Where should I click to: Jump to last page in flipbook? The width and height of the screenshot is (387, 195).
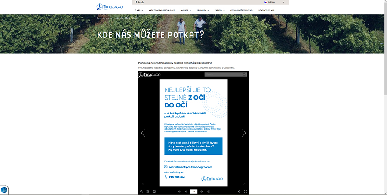tap(208, 192)
